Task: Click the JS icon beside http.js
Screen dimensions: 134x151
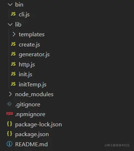Action: point(13,64)
